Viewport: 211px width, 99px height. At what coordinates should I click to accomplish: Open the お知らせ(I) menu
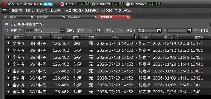[92, 11]
